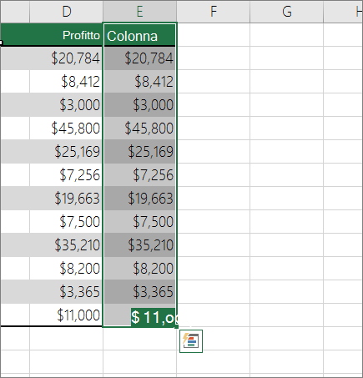
Task: Select the $19,663 cell in column E
Action: [139, 199]
